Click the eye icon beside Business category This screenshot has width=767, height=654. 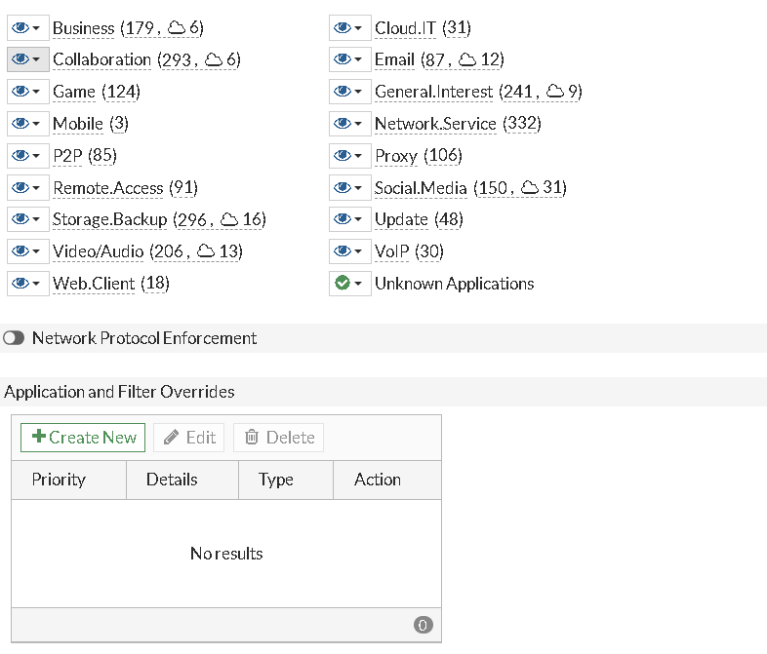(x=20, y=28)
